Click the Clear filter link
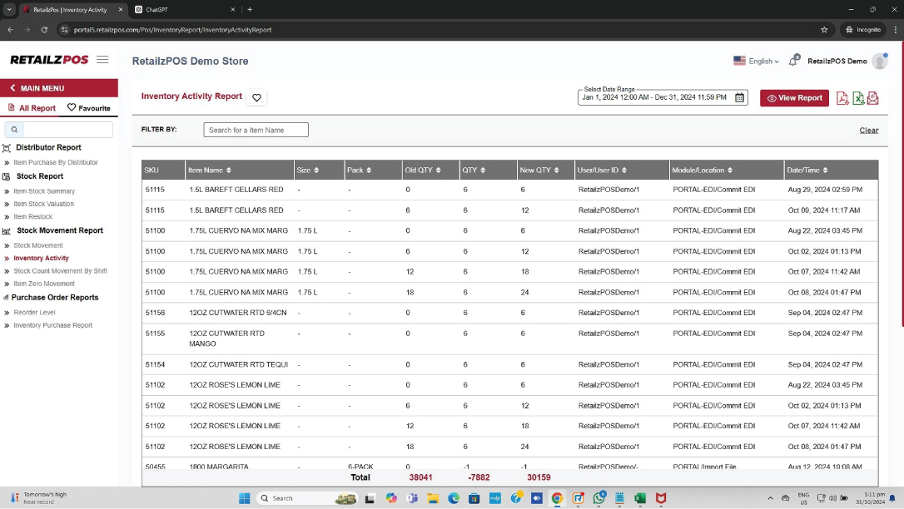Viewport: 904px width, 509px height. point(868,130)
